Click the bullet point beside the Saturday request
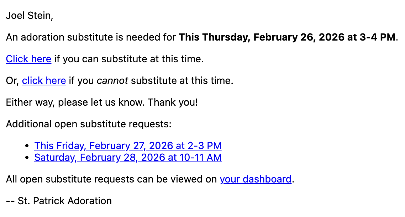 27,158
